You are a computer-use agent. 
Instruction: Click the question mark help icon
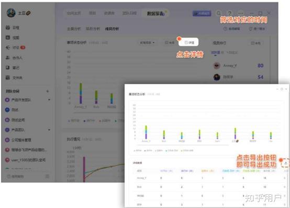[x=229, y=13]
